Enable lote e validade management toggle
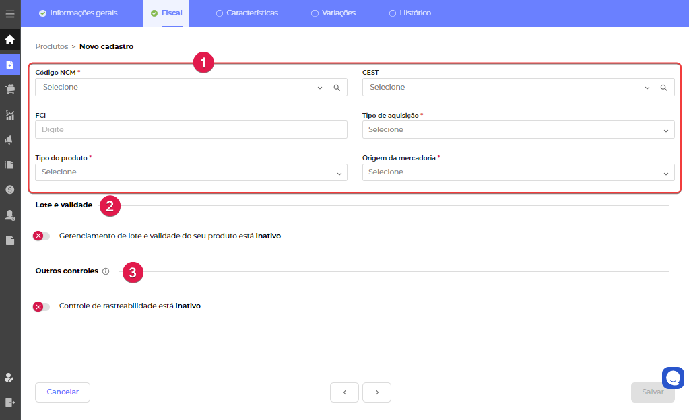This screenshot has width=689, height=420. click(x=42, y=236)
